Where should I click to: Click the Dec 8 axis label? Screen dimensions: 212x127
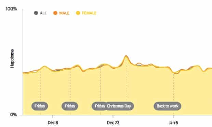53,123
